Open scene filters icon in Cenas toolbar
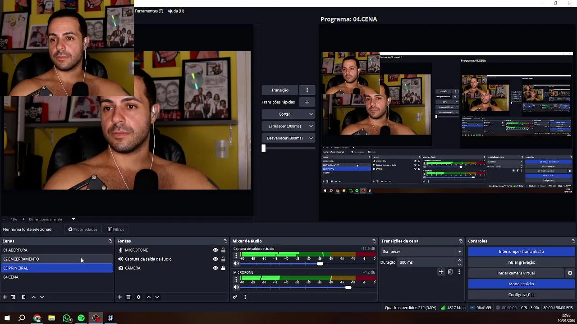This screenshot has height=324, width=577. [23, 297]
